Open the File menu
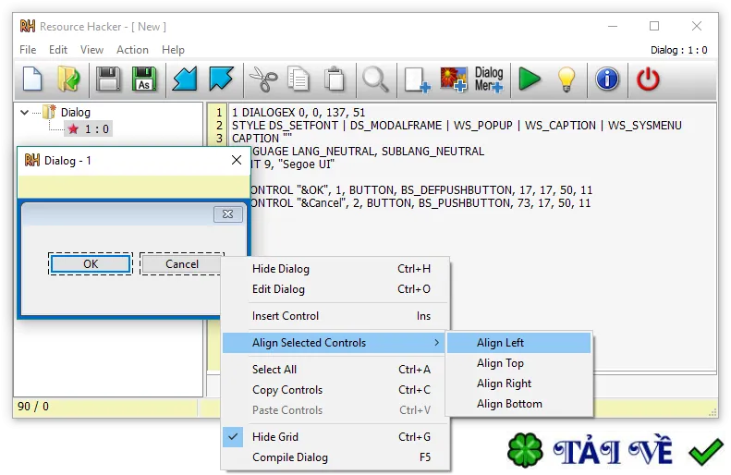The image size is (731, 475). [28, 50]
